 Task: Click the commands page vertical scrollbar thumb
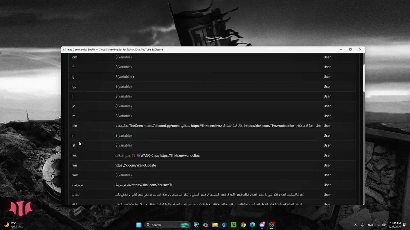(364, 78)
